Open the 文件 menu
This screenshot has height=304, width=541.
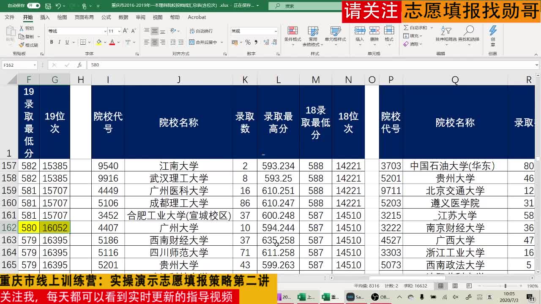[x=9, y=17]
